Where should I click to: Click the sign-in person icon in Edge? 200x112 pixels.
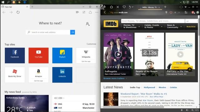click(87, 24)
